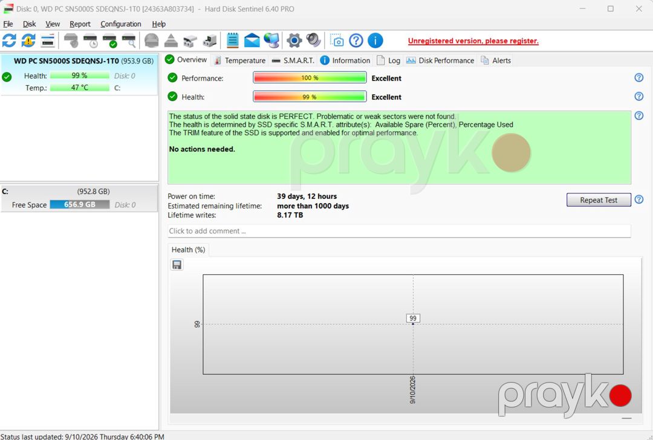Image resolution: width=653 pixels, height=440 pixels.
Task: Click the green check icon beside Performance label
Action: (172, 77)
